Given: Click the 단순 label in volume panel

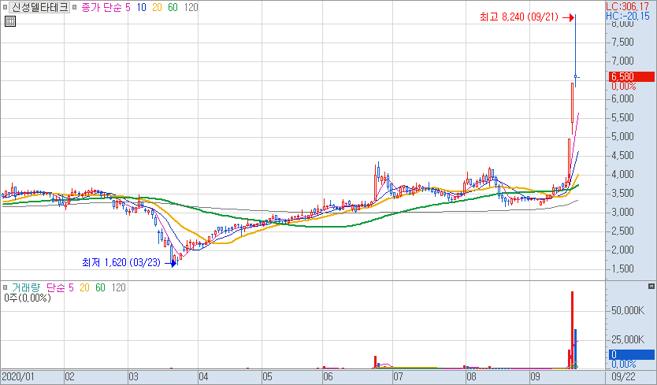Looking at the screenshot, I should pos(55,287).
